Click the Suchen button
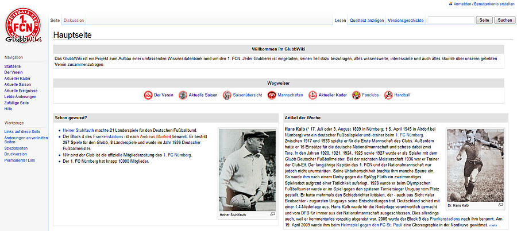The height and width of the screenshot is (231, 517). pos(505,20)
